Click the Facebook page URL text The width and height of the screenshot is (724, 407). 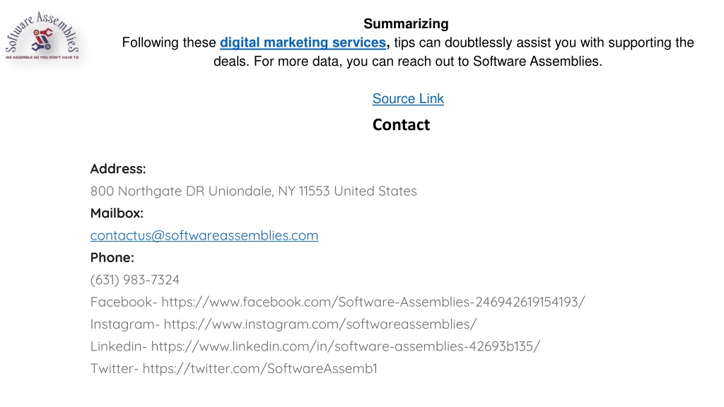[373, 302]
